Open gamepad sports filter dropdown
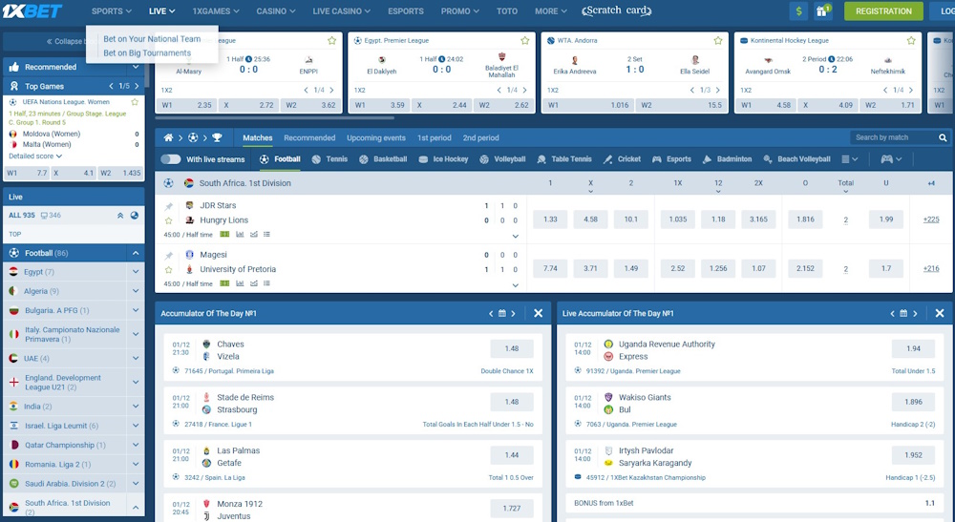 891,159
